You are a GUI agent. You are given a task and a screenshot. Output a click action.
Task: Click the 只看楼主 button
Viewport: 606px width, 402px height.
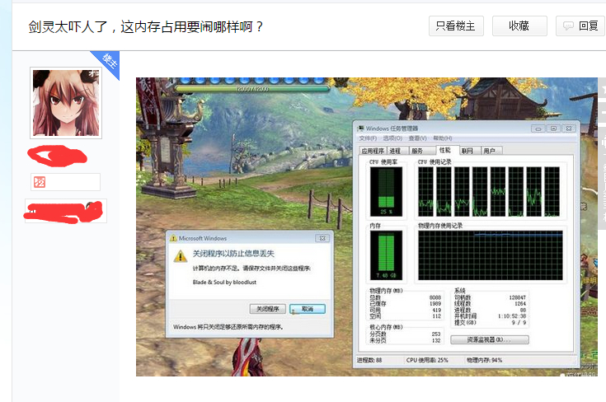click(x=456, y=26)
